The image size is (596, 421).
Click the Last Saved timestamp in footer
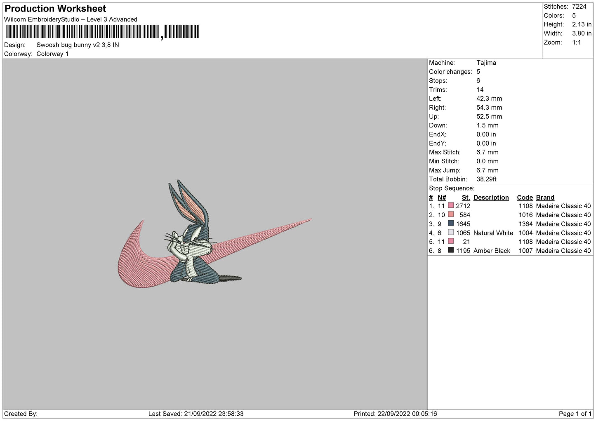click(x=196, y=414)
